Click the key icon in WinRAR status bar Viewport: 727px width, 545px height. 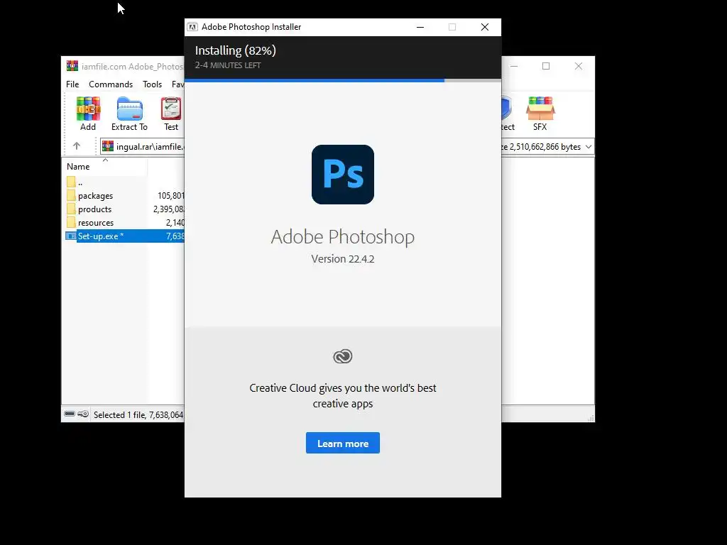click(x=83, y=414)
